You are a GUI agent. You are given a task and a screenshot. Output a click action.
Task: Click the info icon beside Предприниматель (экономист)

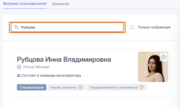pyautogui.click(x=142, y=87)
